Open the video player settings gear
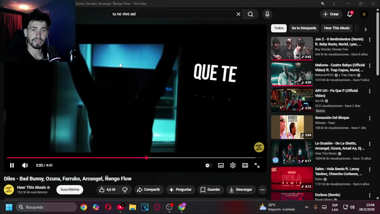 coord(233,165)
